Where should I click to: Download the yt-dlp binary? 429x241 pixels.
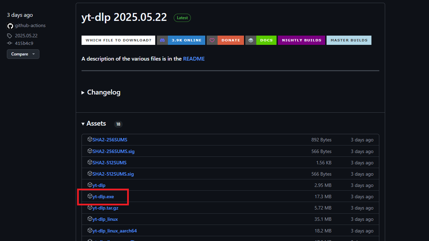click(99, 185)
